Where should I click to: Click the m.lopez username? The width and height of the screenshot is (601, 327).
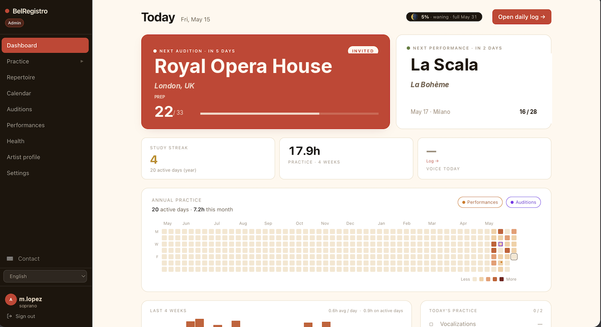click(30, 299)
